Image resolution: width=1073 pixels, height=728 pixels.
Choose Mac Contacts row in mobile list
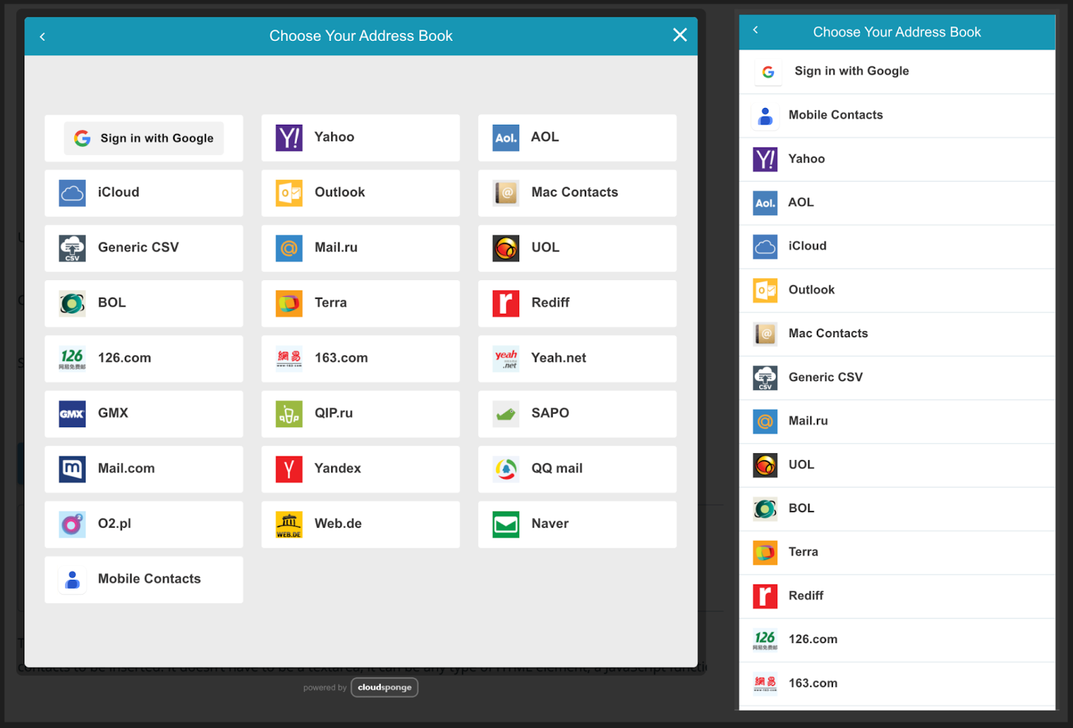897,334
